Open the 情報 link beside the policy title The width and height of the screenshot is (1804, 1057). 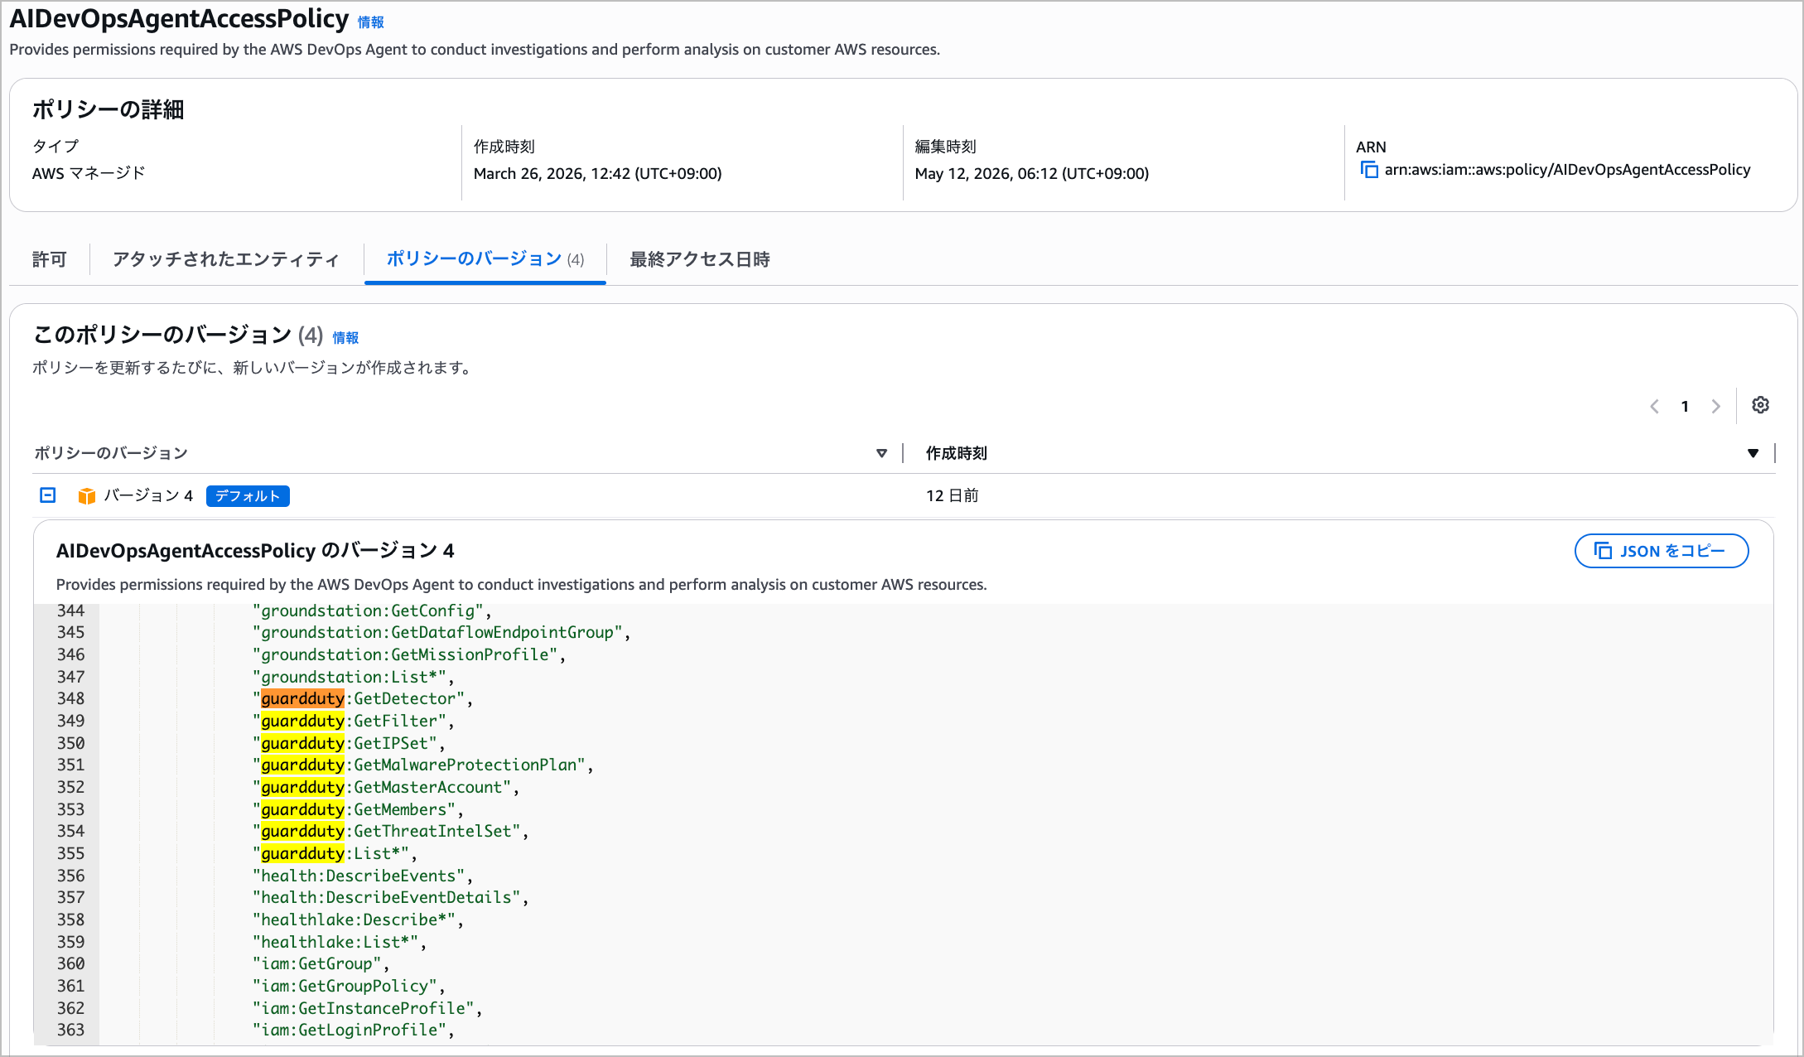coord(370,22)
